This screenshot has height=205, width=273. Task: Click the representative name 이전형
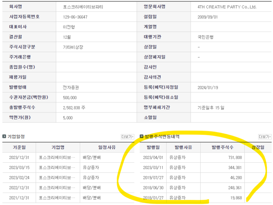tap(69, 27)
